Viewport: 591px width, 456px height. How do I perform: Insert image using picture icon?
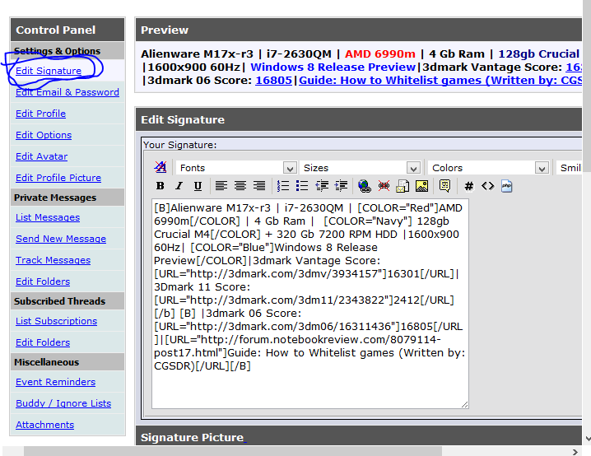coord(421,186)
